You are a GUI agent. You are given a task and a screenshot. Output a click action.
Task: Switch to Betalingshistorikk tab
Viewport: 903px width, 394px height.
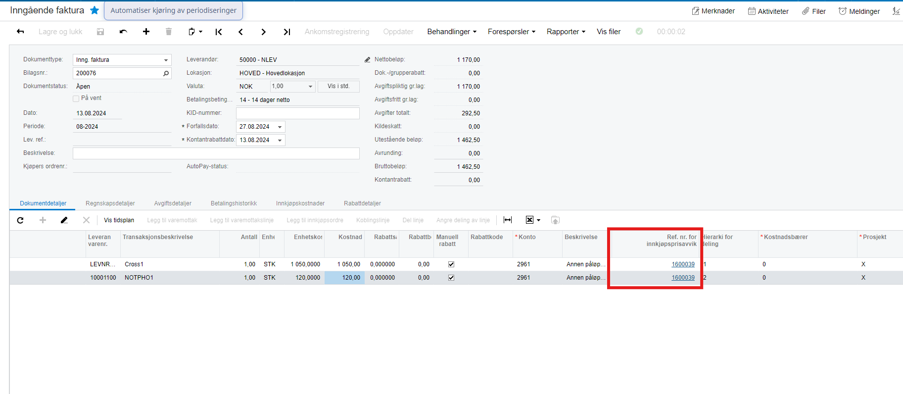click(234, 203)
